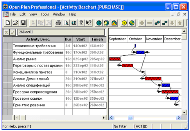This screenshot has height=131, width=190.
Task: Click the Open Plan document icon beside File
Action: click(x=6, y=15)
